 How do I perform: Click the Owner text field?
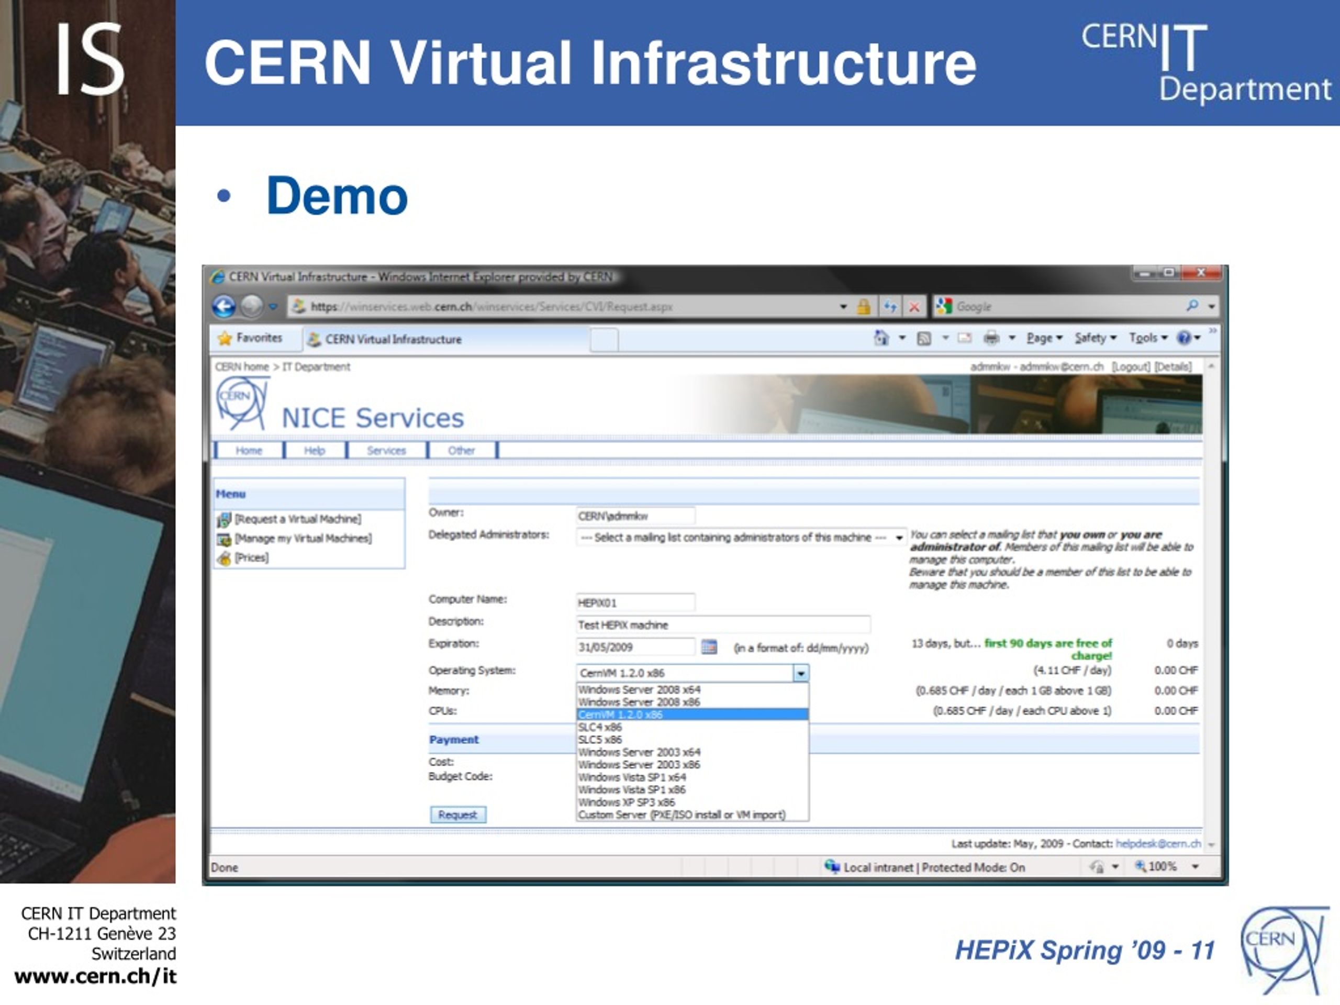635,516
